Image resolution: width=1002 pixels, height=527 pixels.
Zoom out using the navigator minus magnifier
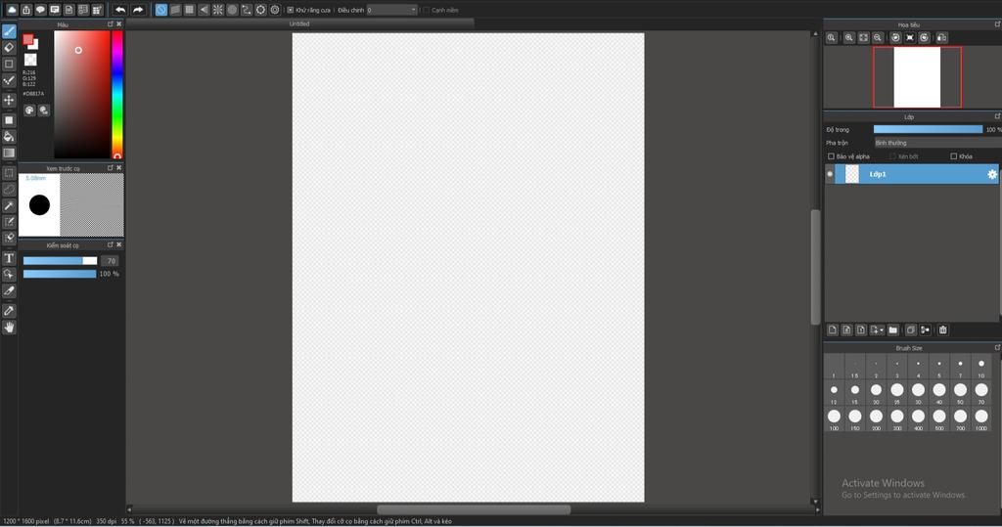[878, 38]
